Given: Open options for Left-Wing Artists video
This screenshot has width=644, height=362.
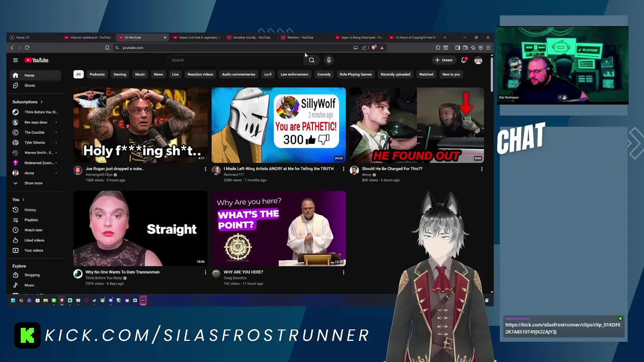Looking at the screenshot, I should pyautogui.click(x=344, y=169).
